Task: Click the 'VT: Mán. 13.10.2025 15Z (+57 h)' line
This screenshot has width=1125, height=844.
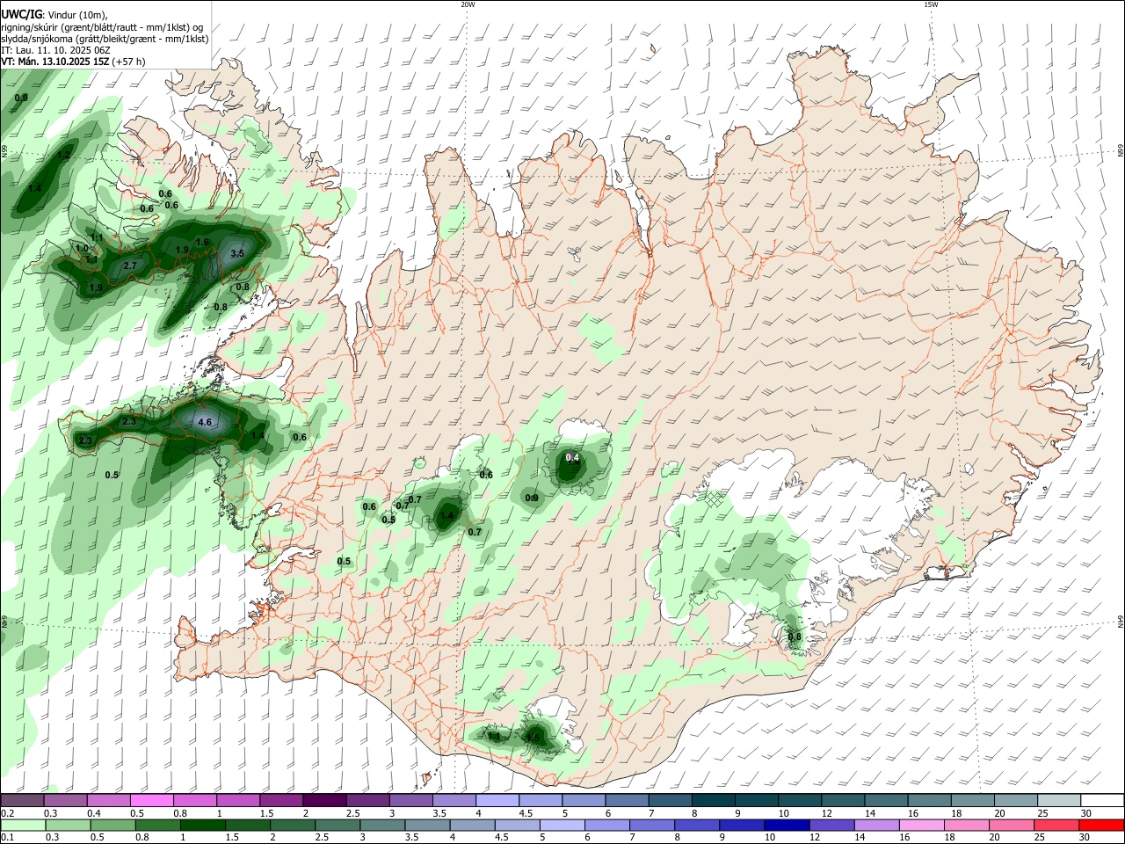Action: (73, 62)
